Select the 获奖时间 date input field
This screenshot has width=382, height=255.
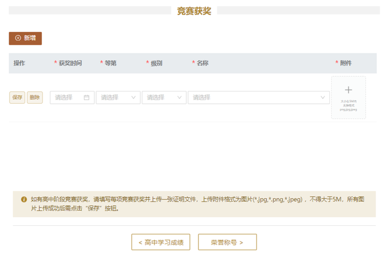pyautogui.click(x=67, y=97)
